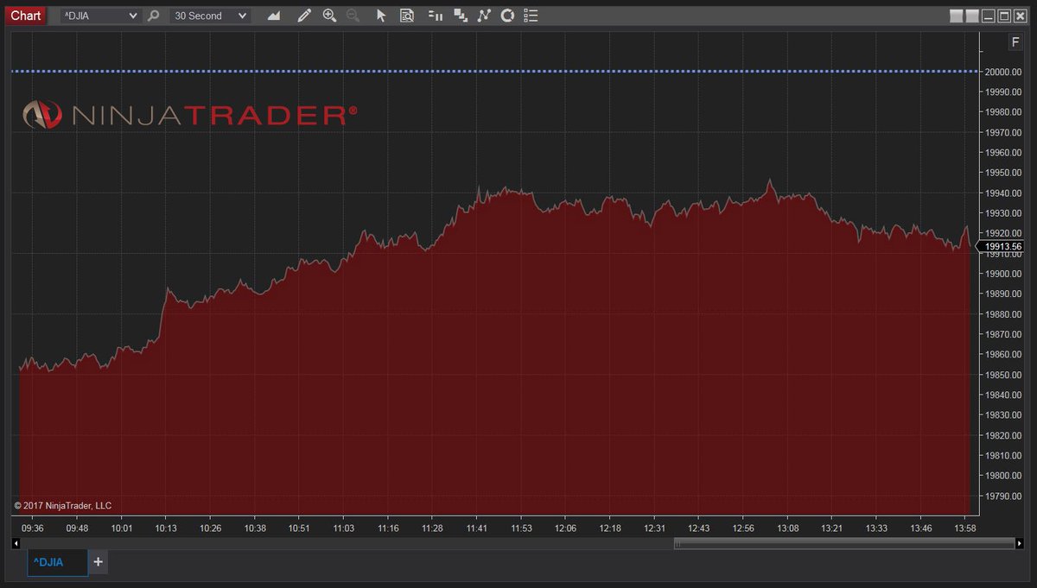The width and height of the screenshot is (1037, 588).
Task: Click the overlapping squares toolbar icon
Action: click(x=461, y=16)
